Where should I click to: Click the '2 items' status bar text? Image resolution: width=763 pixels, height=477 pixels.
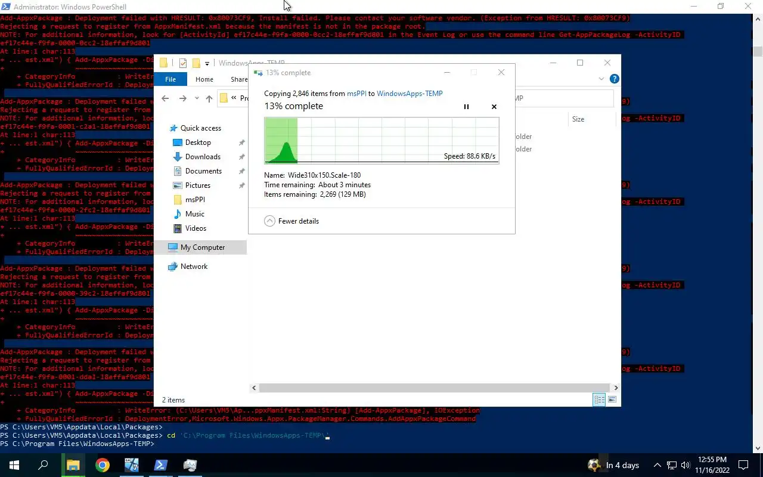(173, 400)
